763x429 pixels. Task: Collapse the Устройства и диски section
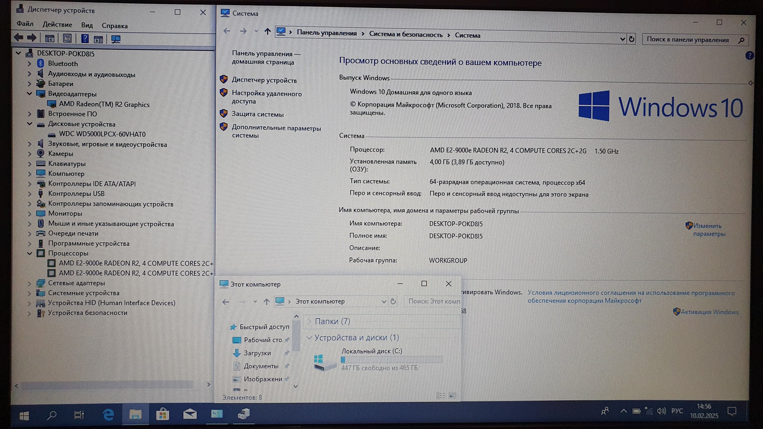click(309, 337)
